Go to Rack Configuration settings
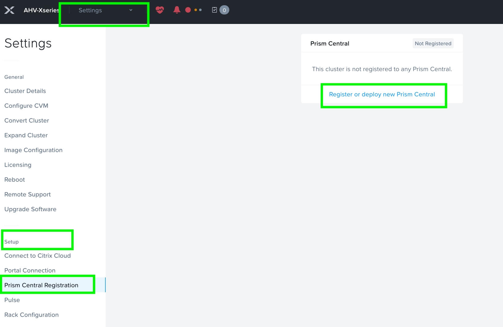Screen dimensions: 503x327 click(x=31, y=315)
